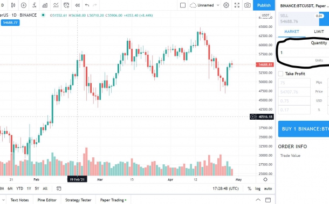Click the blue Publish button
This screenshot has height=204, width=329.
tap(264, 5)
